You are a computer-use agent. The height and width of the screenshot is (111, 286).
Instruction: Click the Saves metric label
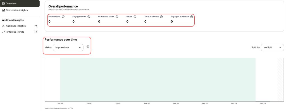[x=129, y=16]
